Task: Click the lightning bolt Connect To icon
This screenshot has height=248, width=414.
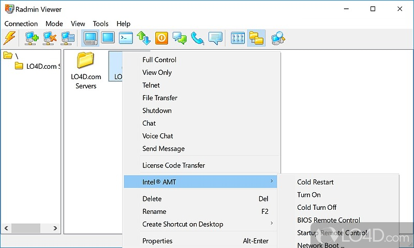Action: (x=9, y=38)
